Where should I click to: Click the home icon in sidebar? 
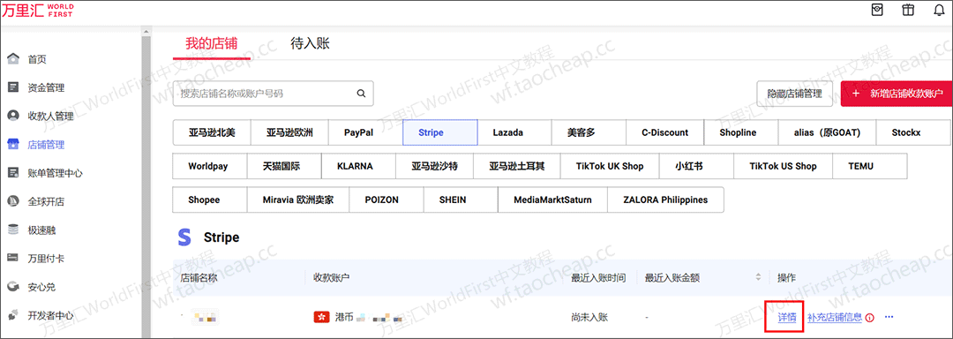tap(12, 59)
